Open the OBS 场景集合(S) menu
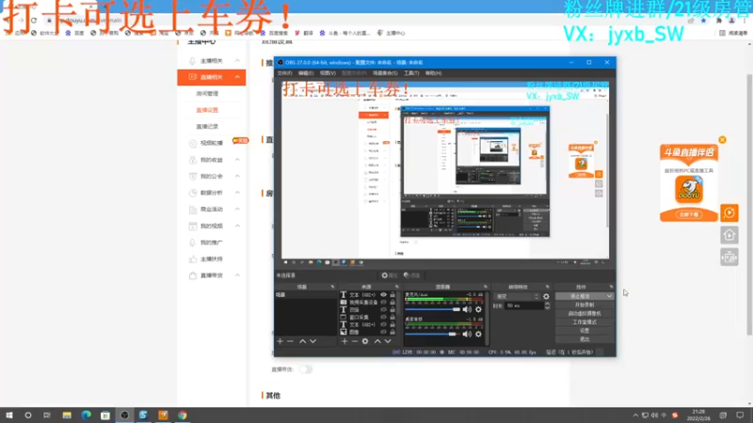The width and height of the screenshot is (753, 423). 385,73
